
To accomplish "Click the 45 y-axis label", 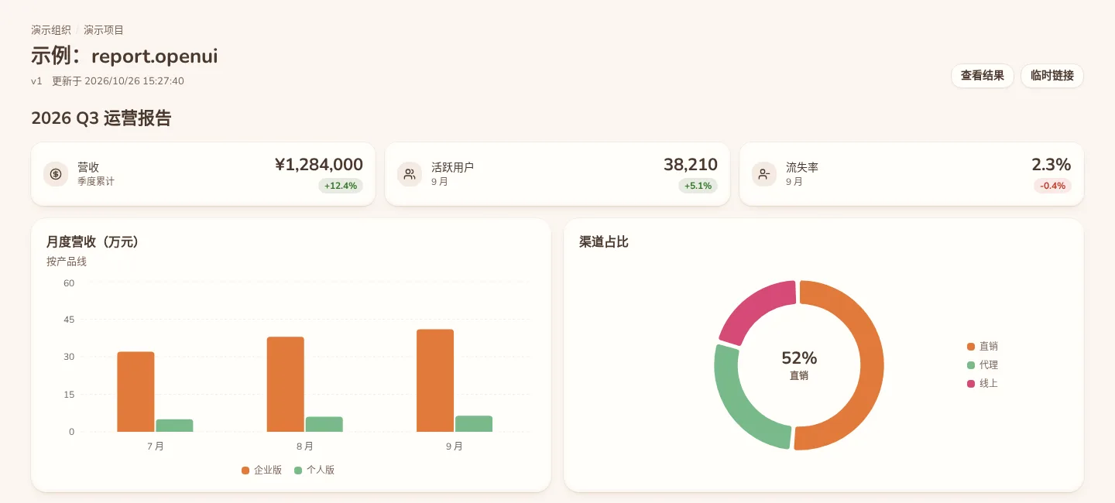I will pos(69,320).
